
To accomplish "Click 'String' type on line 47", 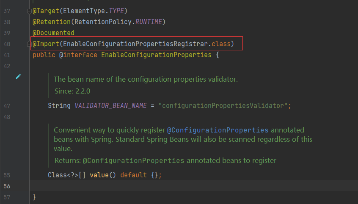I will click(x=59, y=106).
